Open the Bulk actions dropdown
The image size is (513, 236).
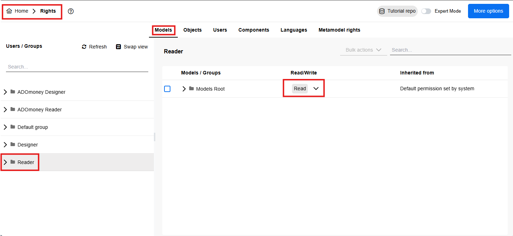click(363, 50)
